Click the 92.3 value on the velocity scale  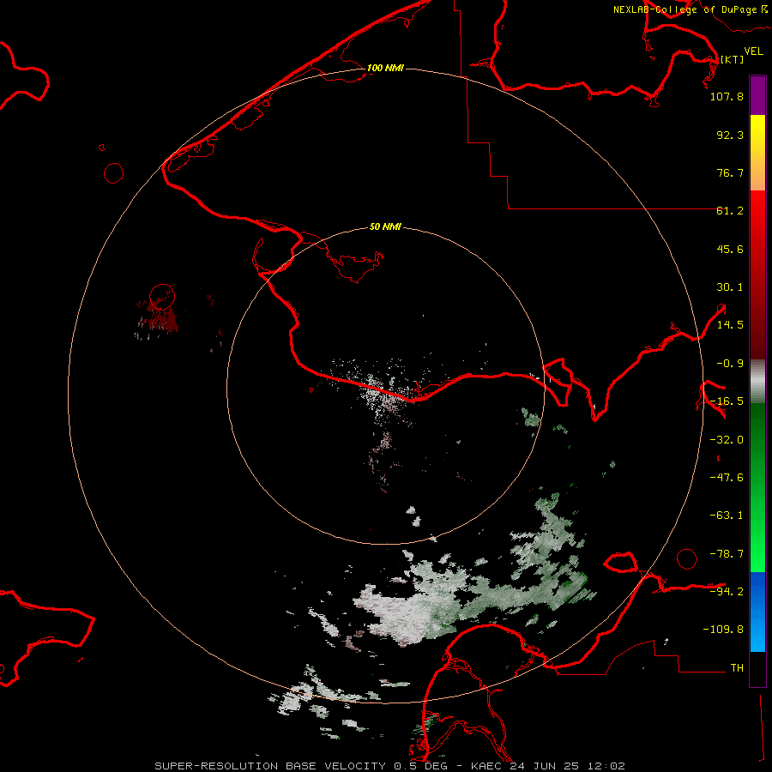point(730,135)
